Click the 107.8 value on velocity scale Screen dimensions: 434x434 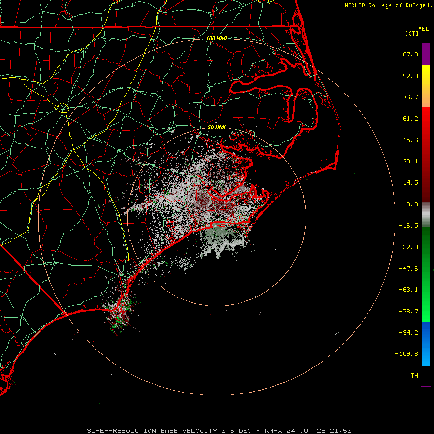click(x=408, y=54)
